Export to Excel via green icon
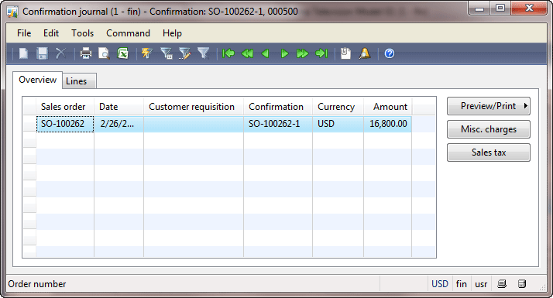This screenshot has height=298, width=553. click(x=122, y=53)
